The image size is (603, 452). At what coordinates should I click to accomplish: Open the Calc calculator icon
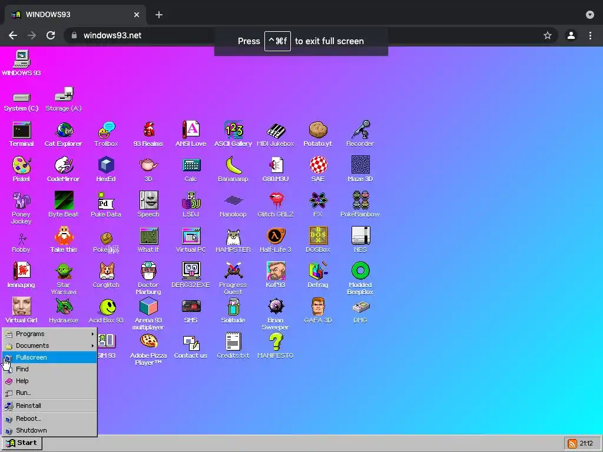[x=191, y=169]
